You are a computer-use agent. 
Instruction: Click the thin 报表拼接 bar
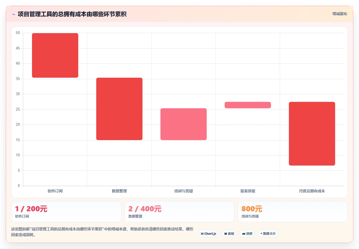point(248,105)
